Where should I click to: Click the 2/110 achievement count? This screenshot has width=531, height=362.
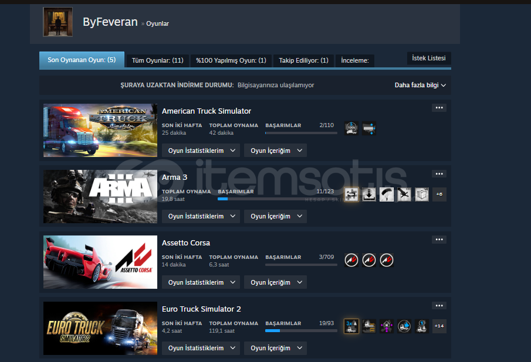click(x=326, y=125)
